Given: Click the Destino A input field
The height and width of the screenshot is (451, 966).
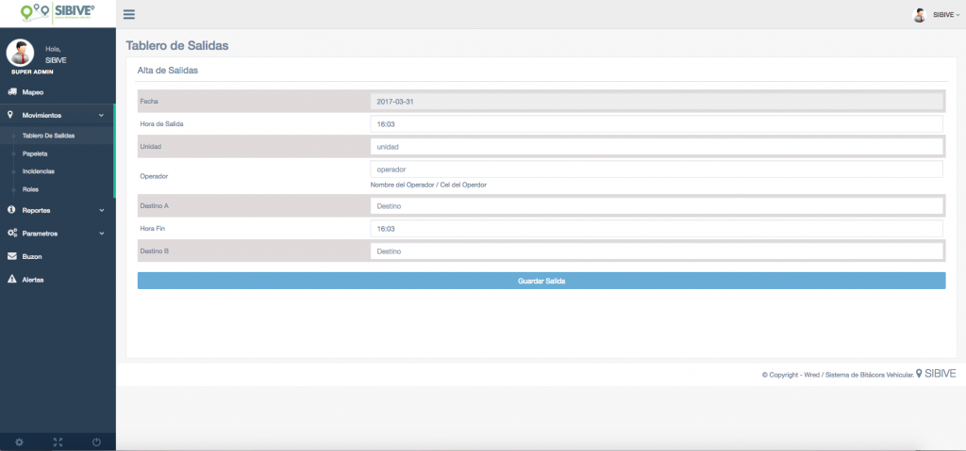Looking at the screenshot, I should 657,206.
